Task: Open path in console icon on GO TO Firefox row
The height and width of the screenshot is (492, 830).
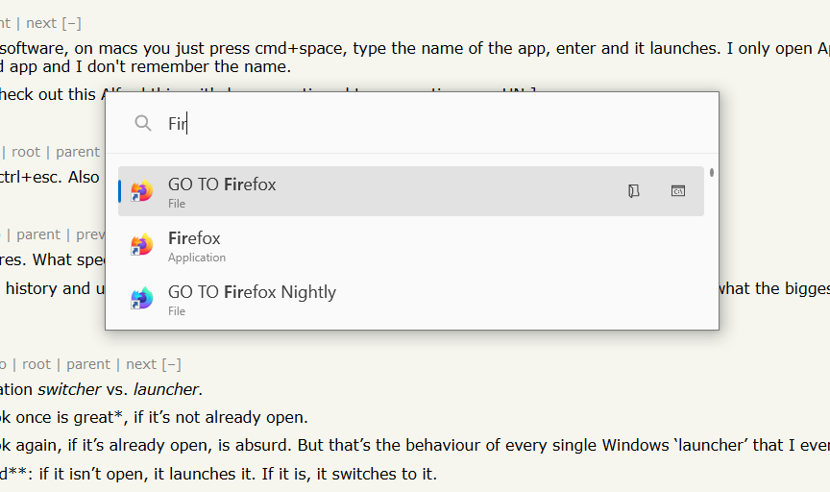Action: pos(678,190)
